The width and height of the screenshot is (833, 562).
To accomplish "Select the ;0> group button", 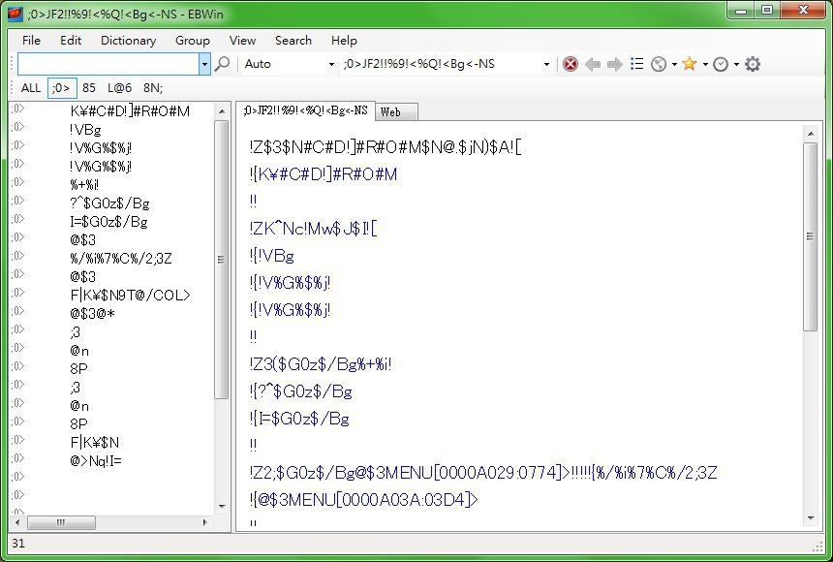I will [x=62, y=88].
